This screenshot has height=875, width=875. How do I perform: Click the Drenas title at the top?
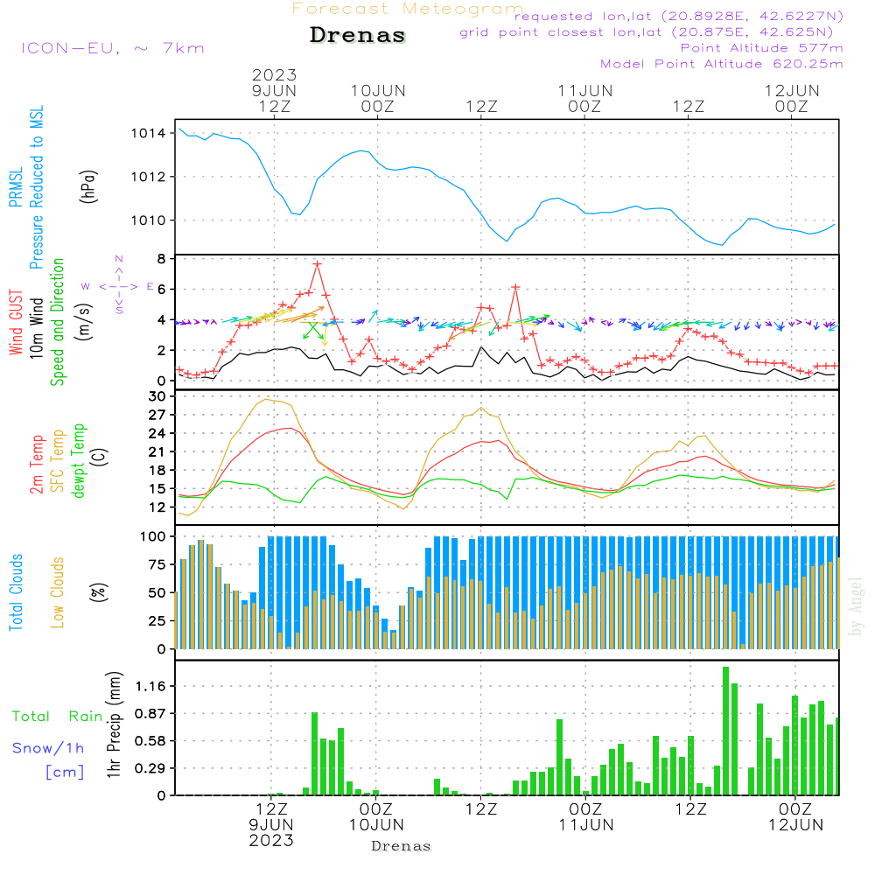point(358,36)
